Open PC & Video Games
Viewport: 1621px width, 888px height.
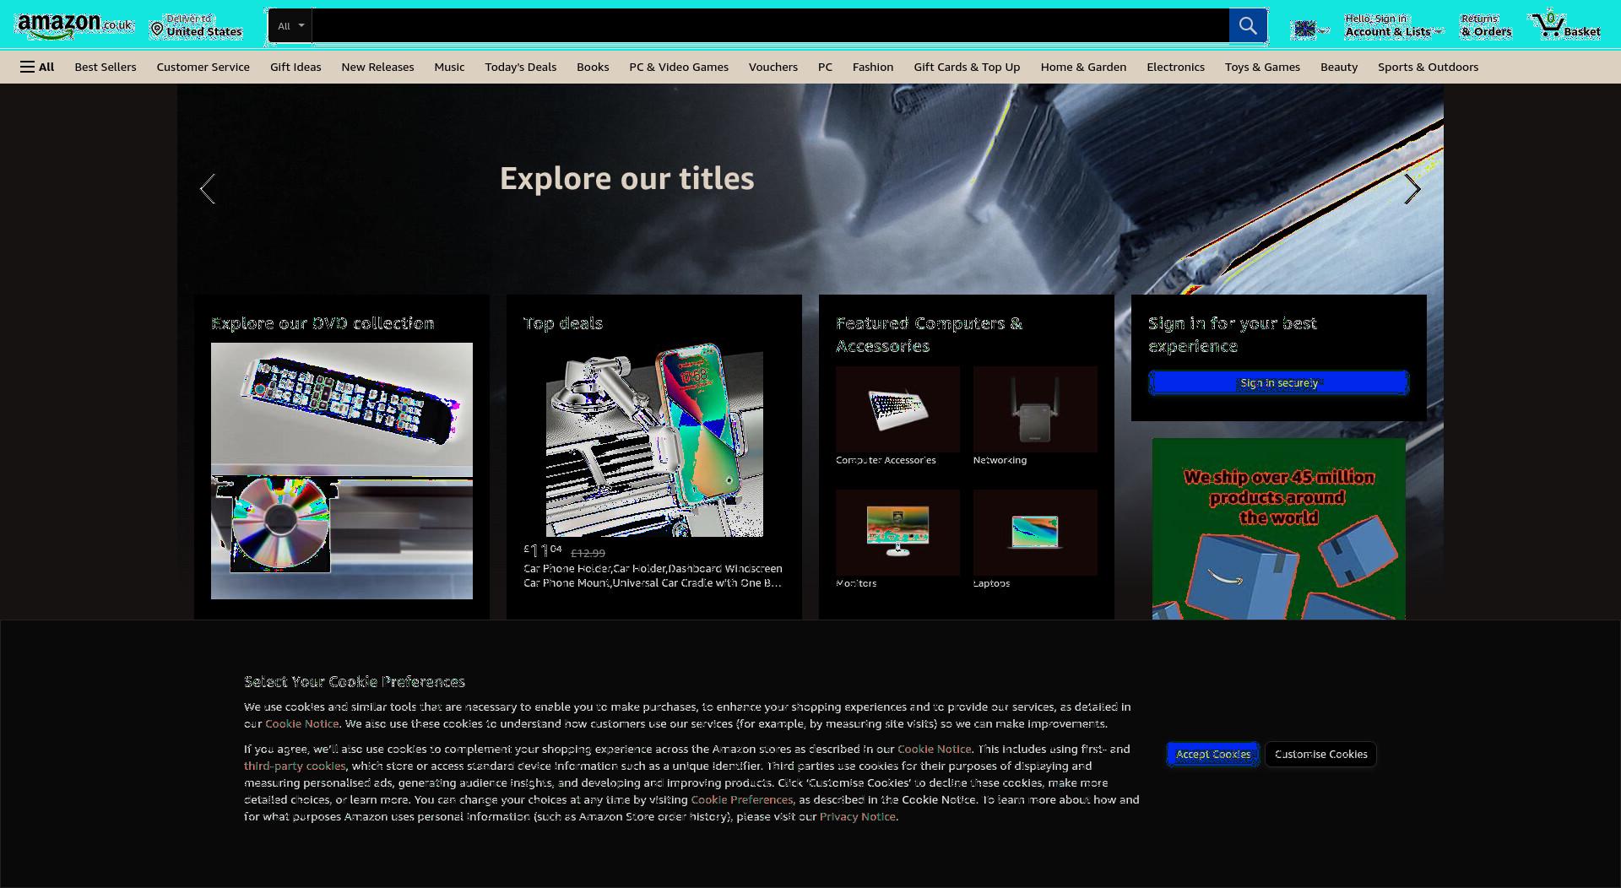coord(679,67)
